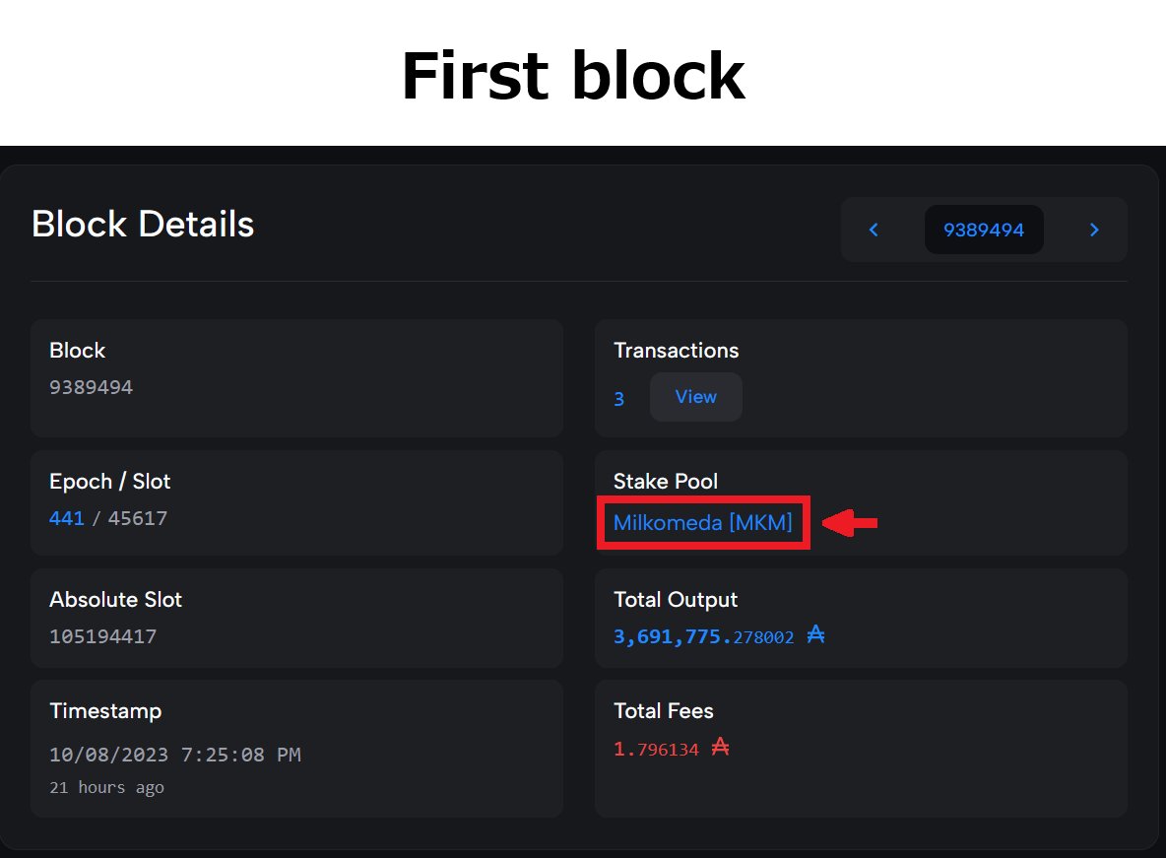Open epoch 441 link
1166x858 pixels.
(66, 518)
